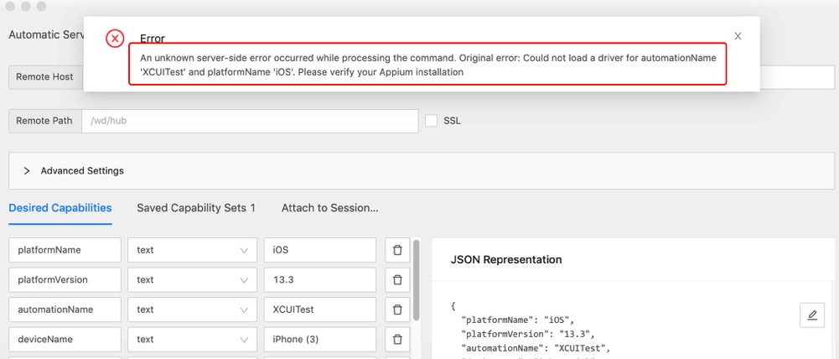Switch to Desired Capabilities tab
This screenshot has height=359, width=839.
coord(60,208)
